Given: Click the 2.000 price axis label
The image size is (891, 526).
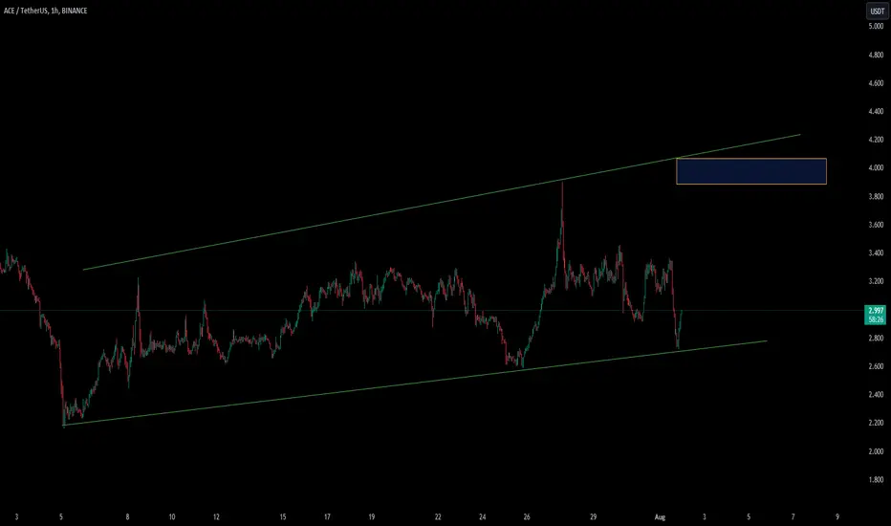Looking at the screenshot, I should [876, 451].
